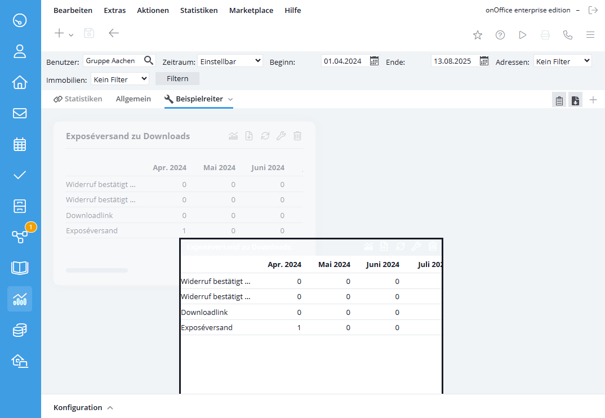
Task: Open the calendar module in sidebar
Action: [20, 144]
